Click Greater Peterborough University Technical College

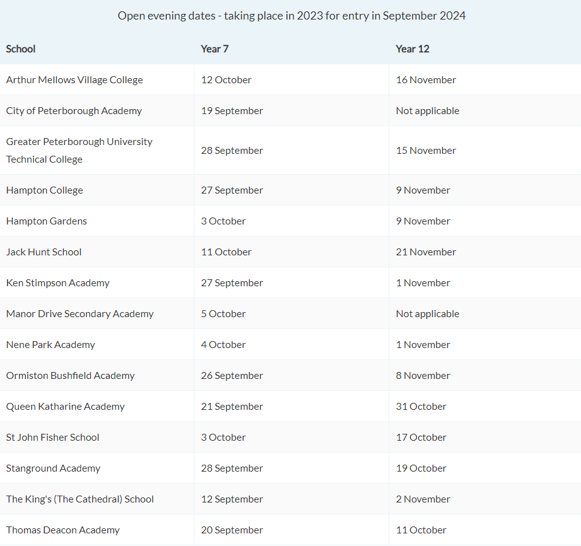pyautogui.click(x=79, y=150)
